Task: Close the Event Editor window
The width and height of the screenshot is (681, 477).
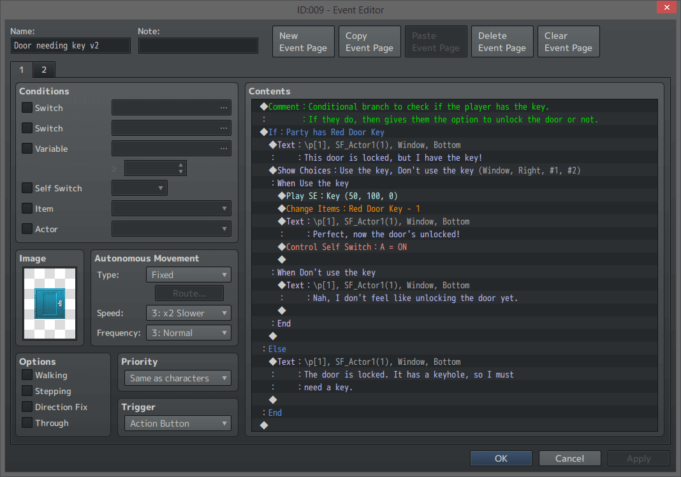Action: click(x=666, y=8)
